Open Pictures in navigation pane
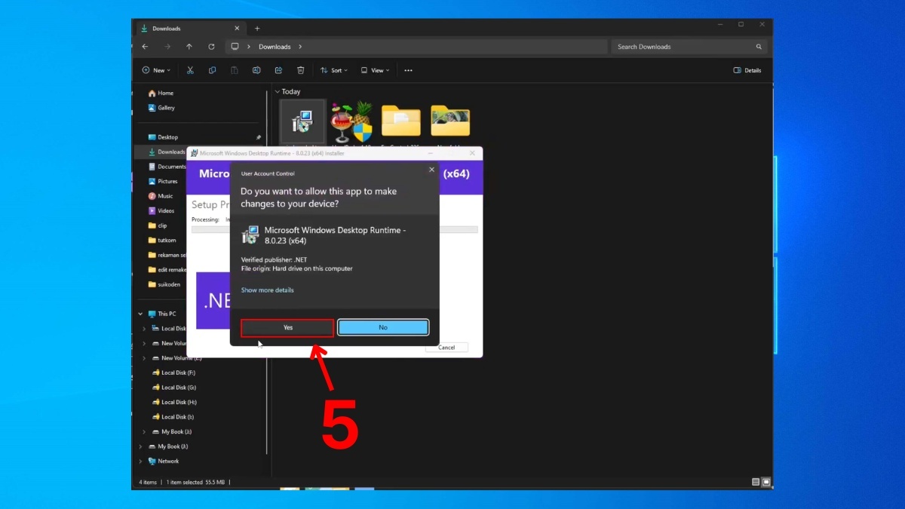 tap(163, 181)
